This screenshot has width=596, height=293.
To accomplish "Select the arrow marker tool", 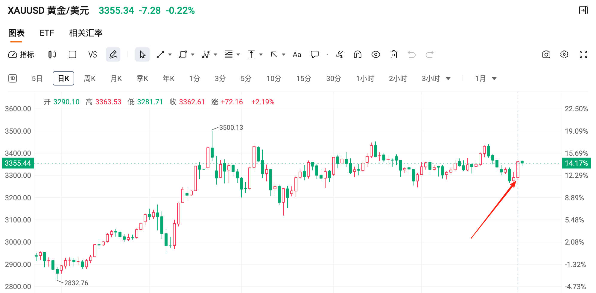I will [x=274, y=54].
